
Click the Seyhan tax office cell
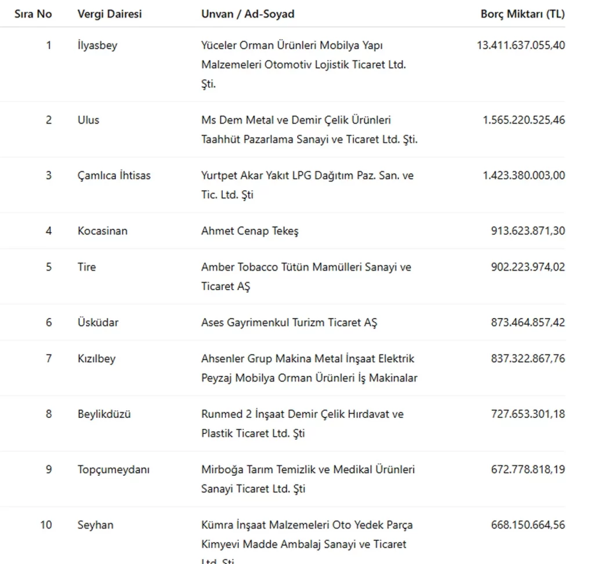point(96,525)
